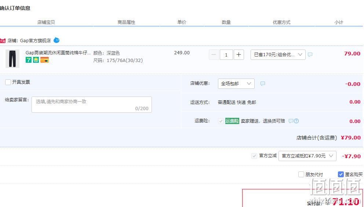Click the Tmall logo icon beside the store name
Viewport: 364px width, 207px height.
point(3,41)
